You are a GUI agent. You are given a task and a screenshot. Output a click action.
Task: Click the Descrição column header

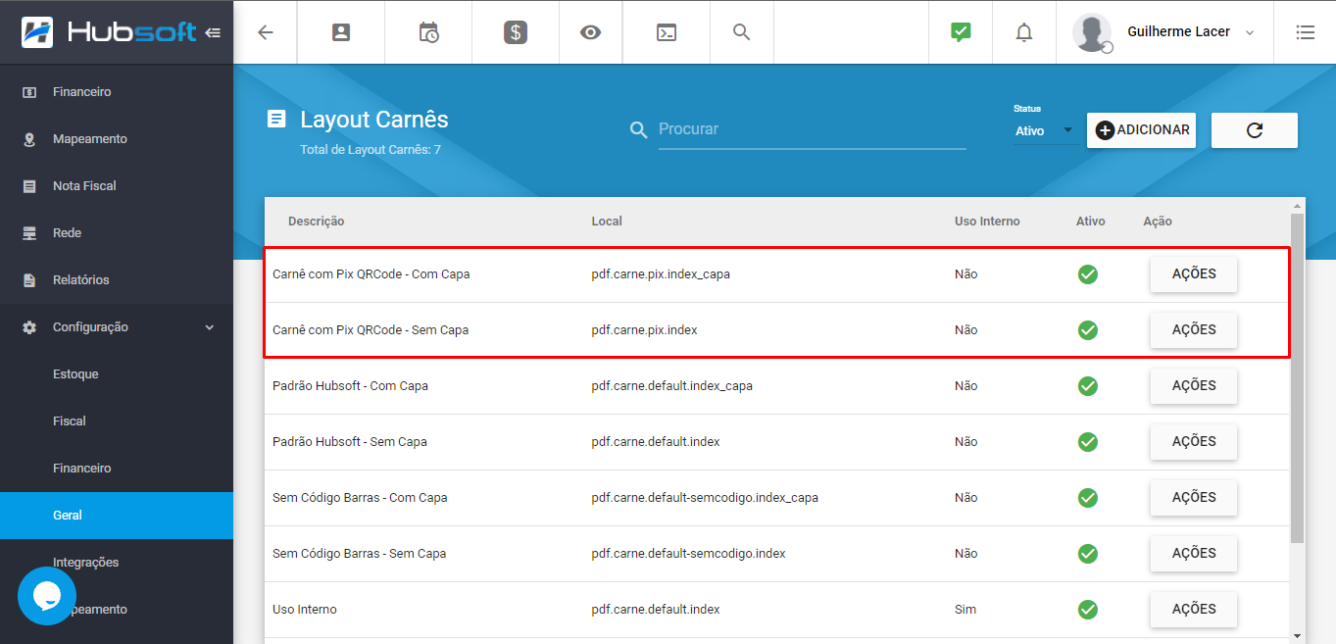(x=316, y=222)
